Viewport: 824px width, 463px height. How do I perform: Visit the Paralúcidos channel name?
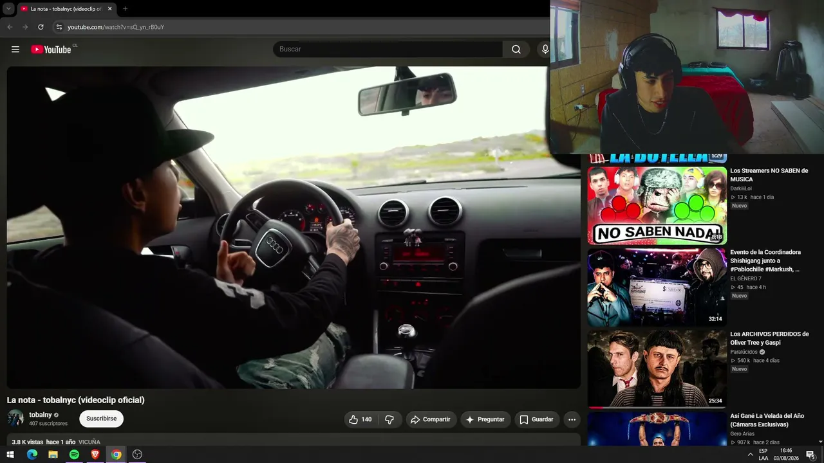point(744,352)
